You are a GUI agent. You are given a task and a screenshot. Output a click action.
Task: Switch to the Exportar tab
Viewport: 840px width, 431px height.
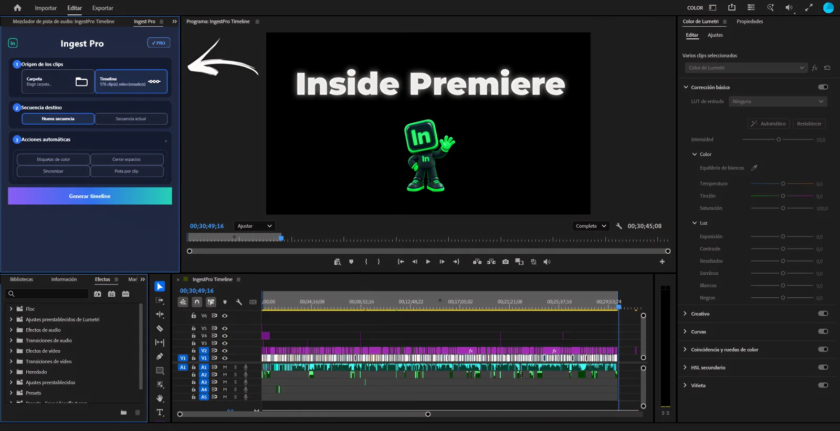click(102, 8)
